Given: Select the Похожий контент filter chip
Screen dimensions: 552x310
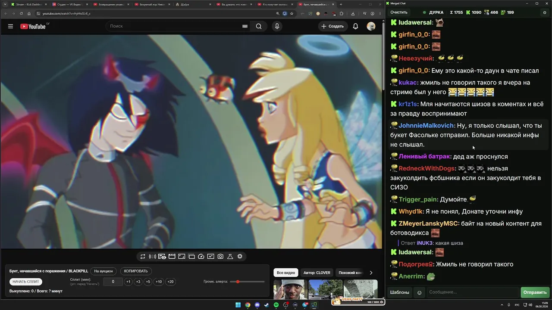Looking at the screenshot, I should pos(351,273).
